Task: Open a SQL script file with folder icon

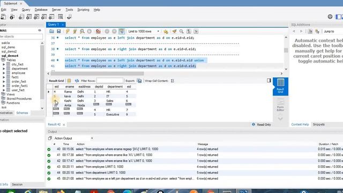Action: pyautogui.click(x=51, y=31)
